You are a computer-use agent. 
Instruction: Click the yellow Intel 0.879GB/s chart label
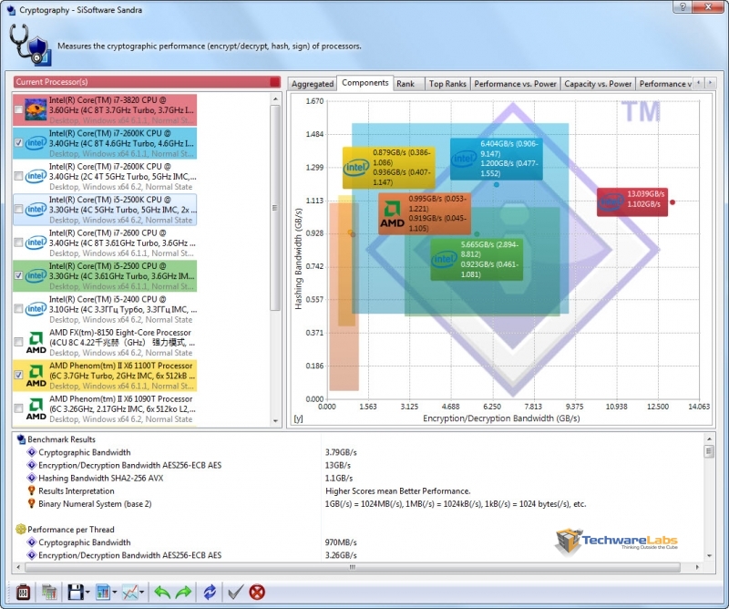pos(389,168)
